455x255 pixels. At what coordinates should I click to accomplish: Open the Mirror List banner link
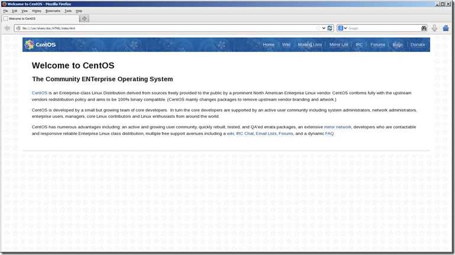tap(338, 45)
